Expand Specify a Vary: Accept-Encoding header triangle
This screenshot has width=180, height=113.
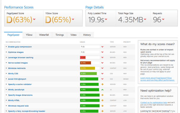[6, 111]
